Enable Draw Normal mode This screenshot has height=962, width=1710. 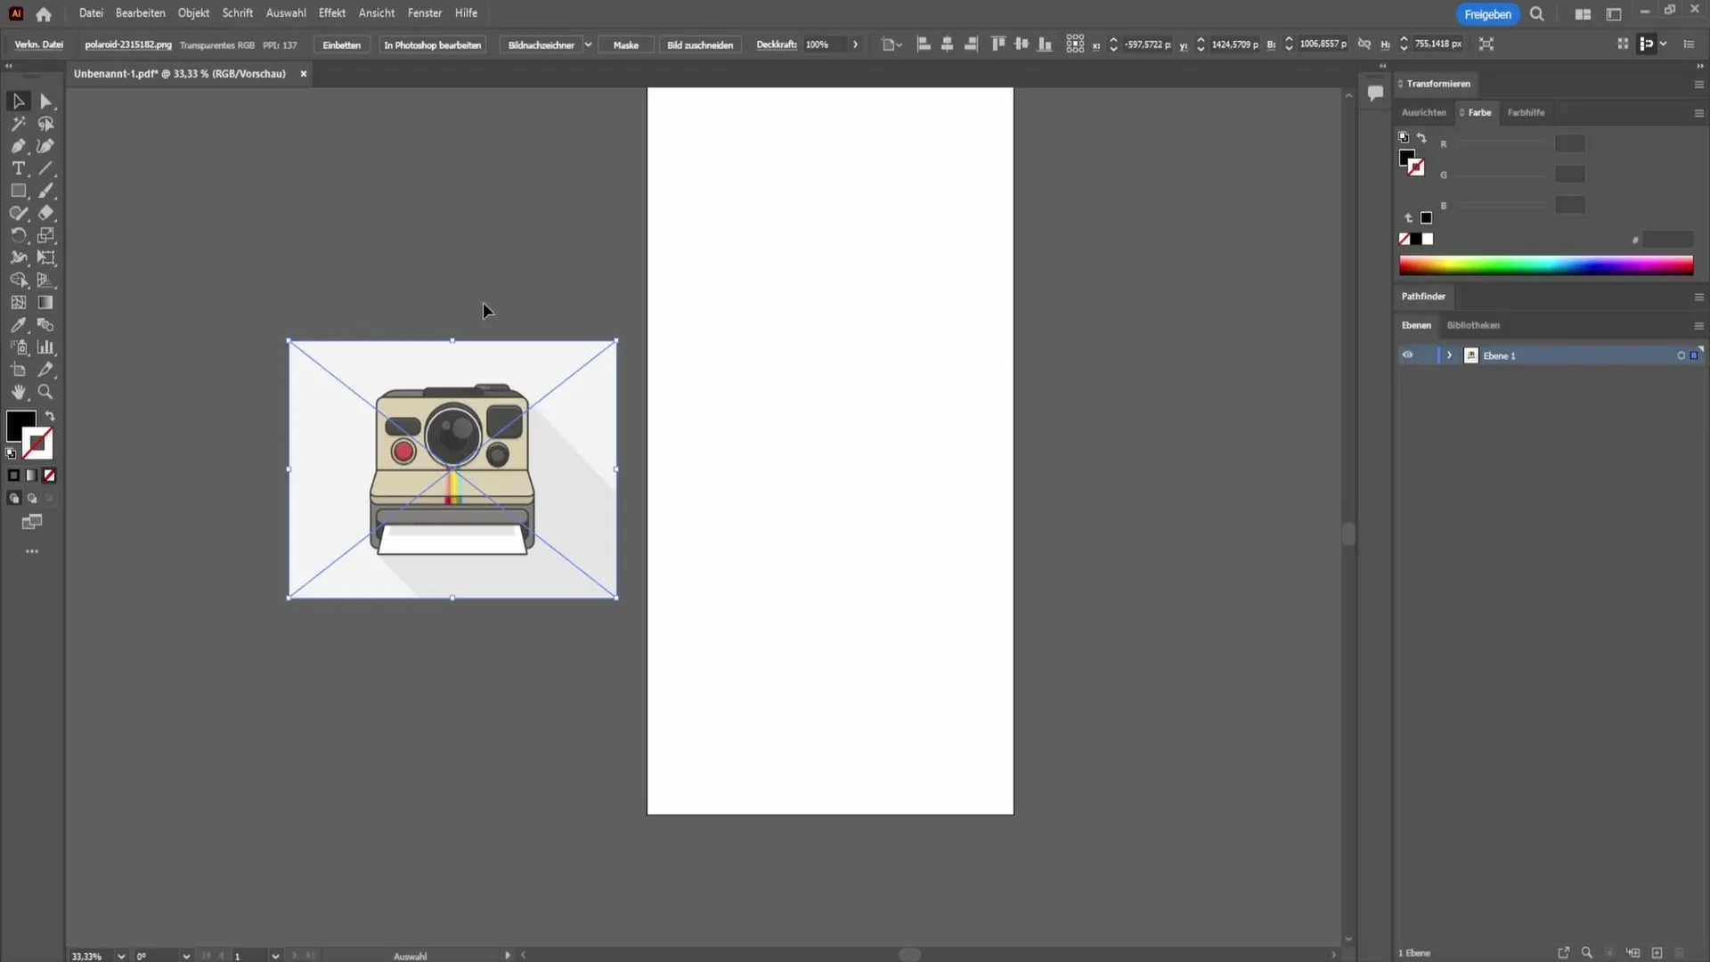click(x=13, y=499)
